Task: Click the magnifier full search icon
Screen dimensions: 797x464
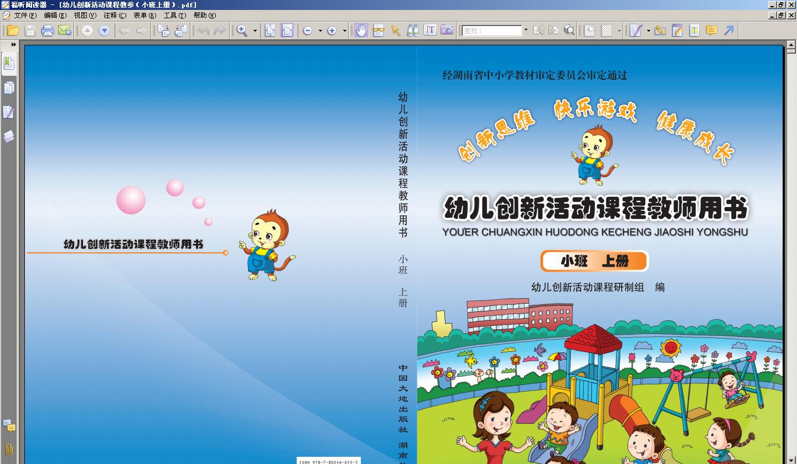Action: (x=569, y=31)
